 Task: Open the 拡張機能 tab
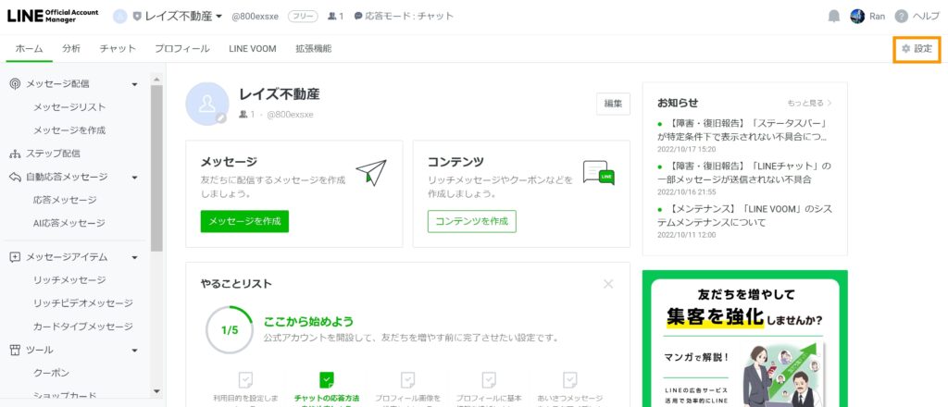click(313, 49)
